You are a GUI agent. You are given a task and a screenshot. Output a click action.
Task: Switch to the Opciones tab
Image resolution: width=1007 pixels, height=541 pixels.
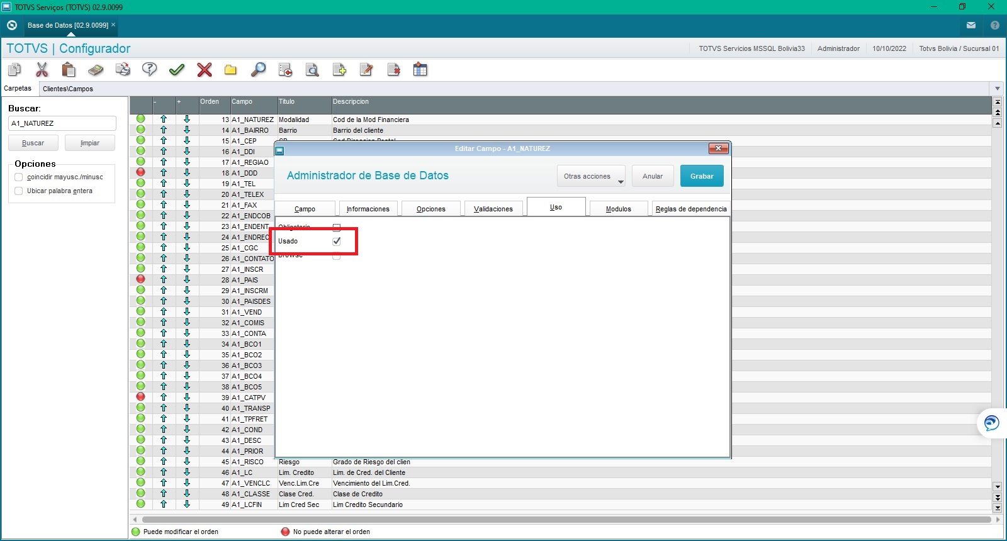pos(431,209)
